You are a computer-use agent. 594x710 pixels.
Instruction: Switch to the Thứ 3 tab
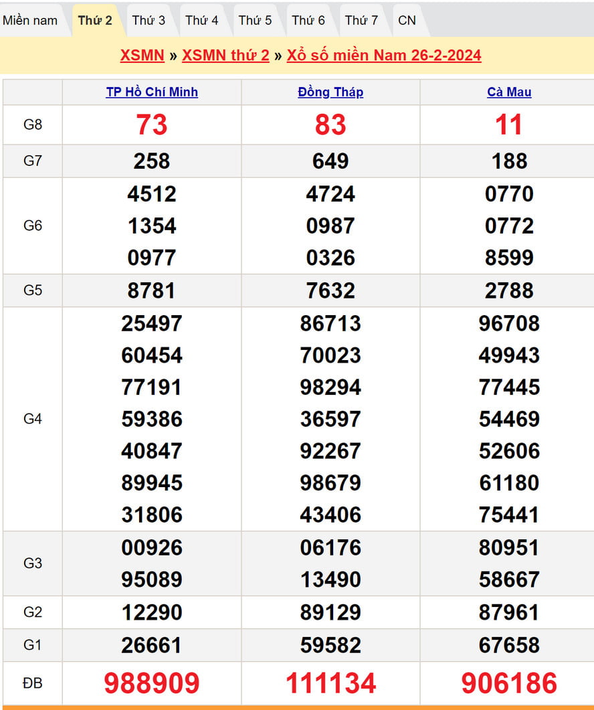pyautogui.click(x=148, y=20)
